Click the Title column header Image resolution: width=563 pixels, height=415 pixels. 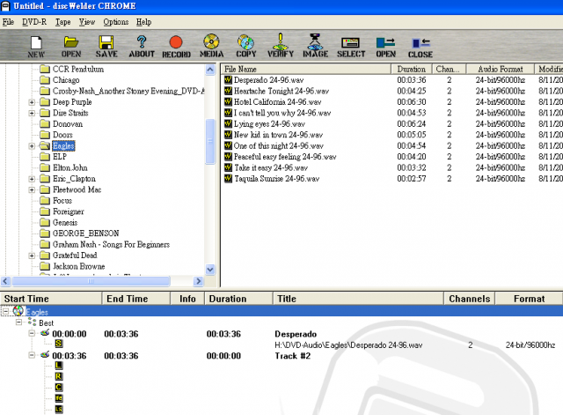358,299
